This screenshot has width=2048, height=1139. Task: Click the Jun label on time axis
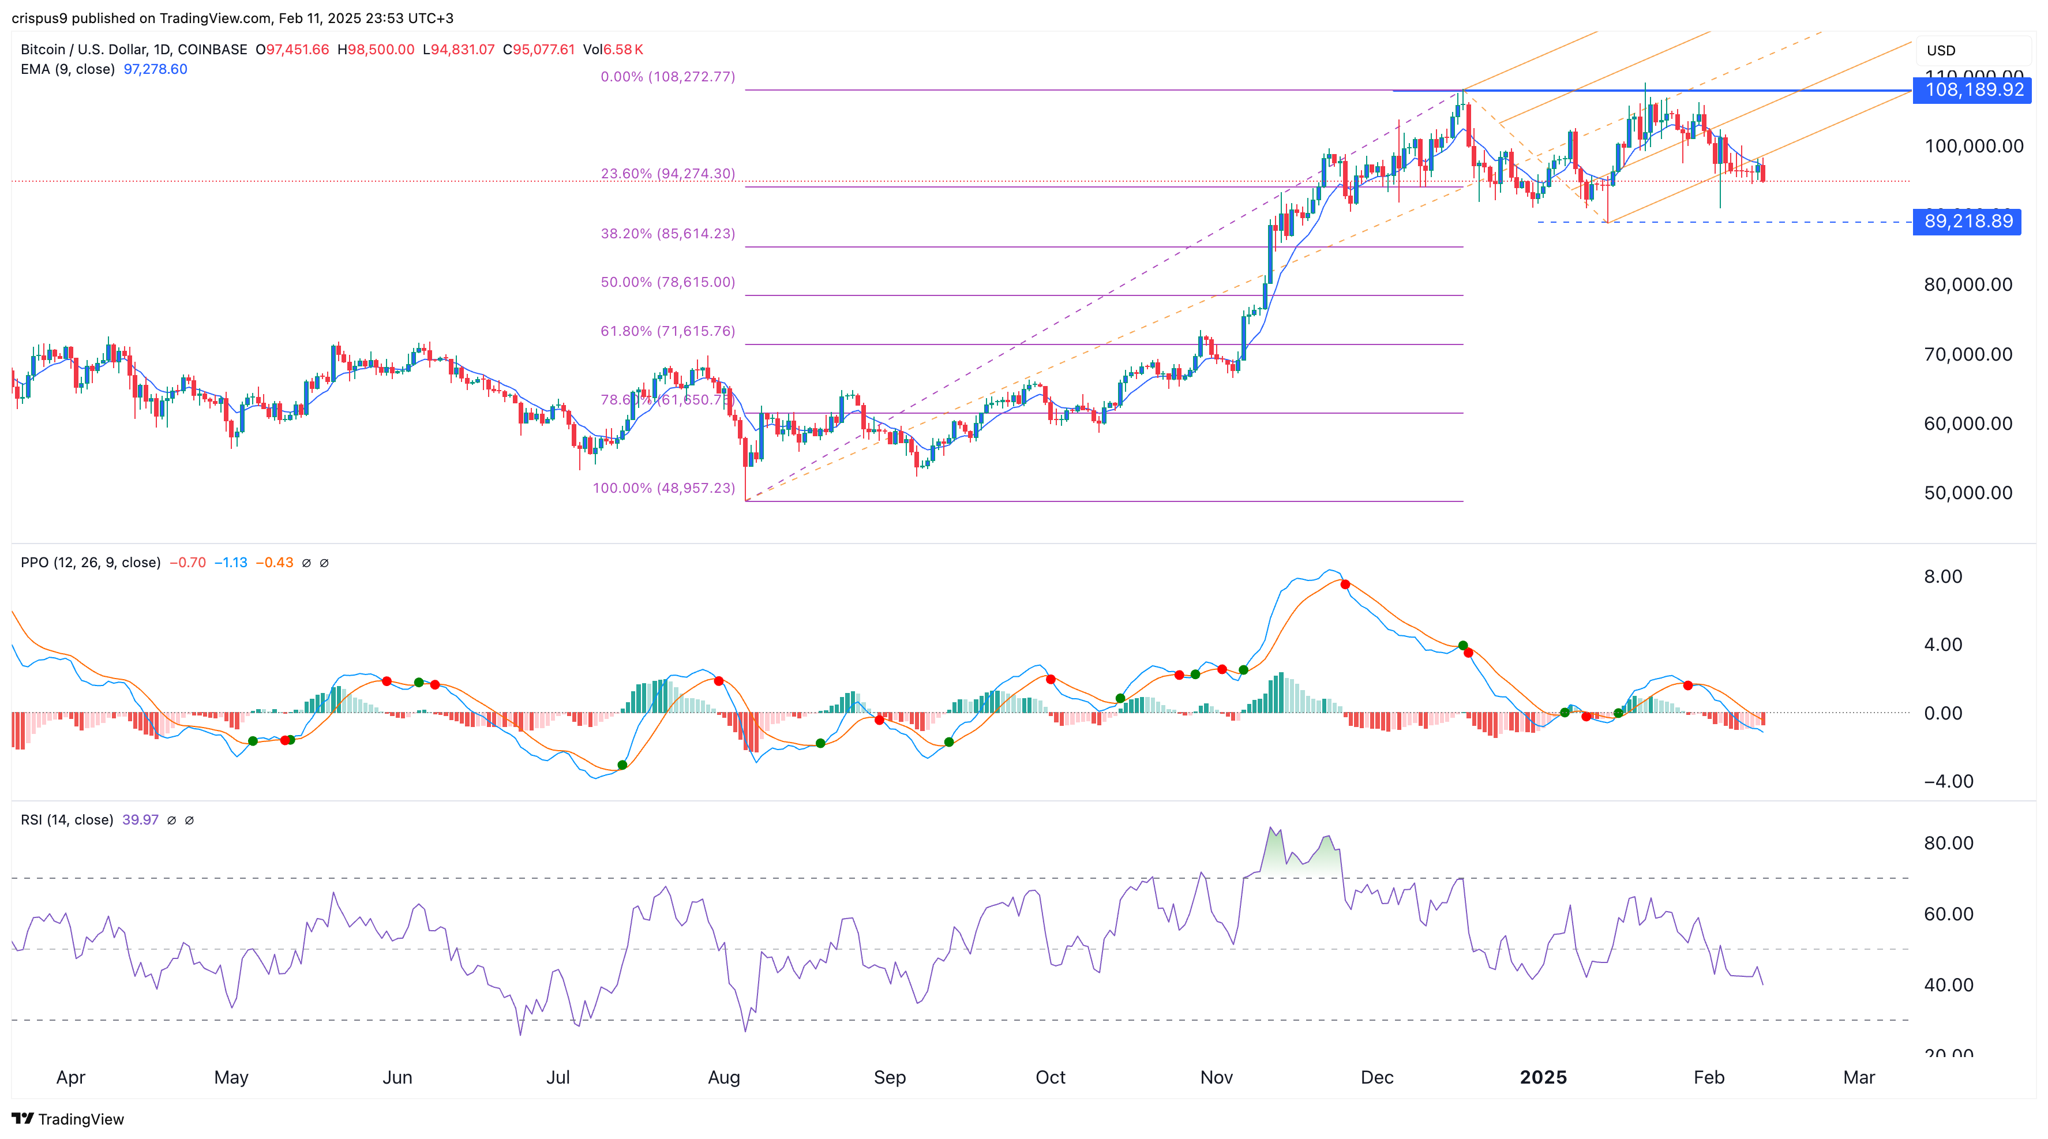coord(397,1078)
